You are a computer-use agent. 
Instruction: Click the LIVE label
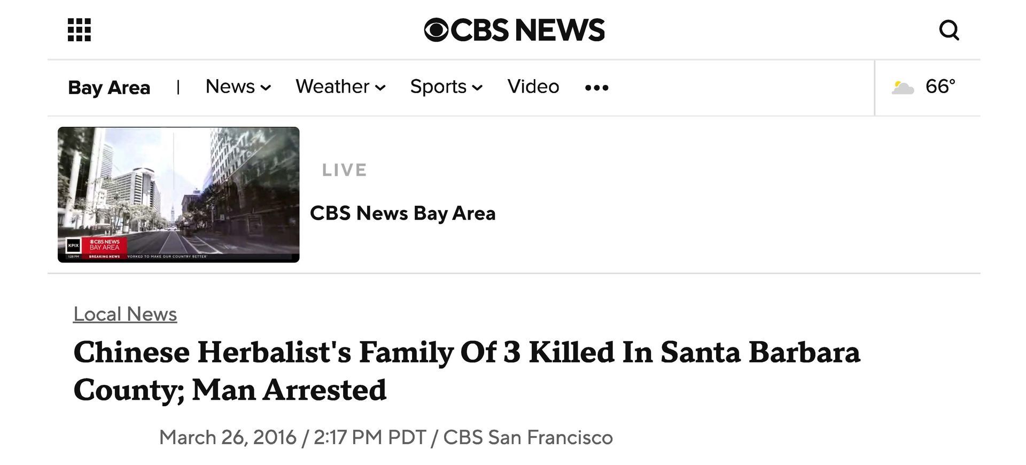344,170
